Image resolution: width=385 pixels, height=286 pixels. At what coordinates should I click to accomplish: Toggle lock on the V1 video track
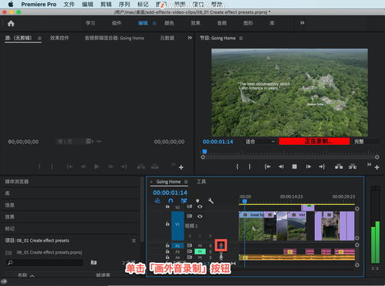pyautogui.click(x=167, y=224)
